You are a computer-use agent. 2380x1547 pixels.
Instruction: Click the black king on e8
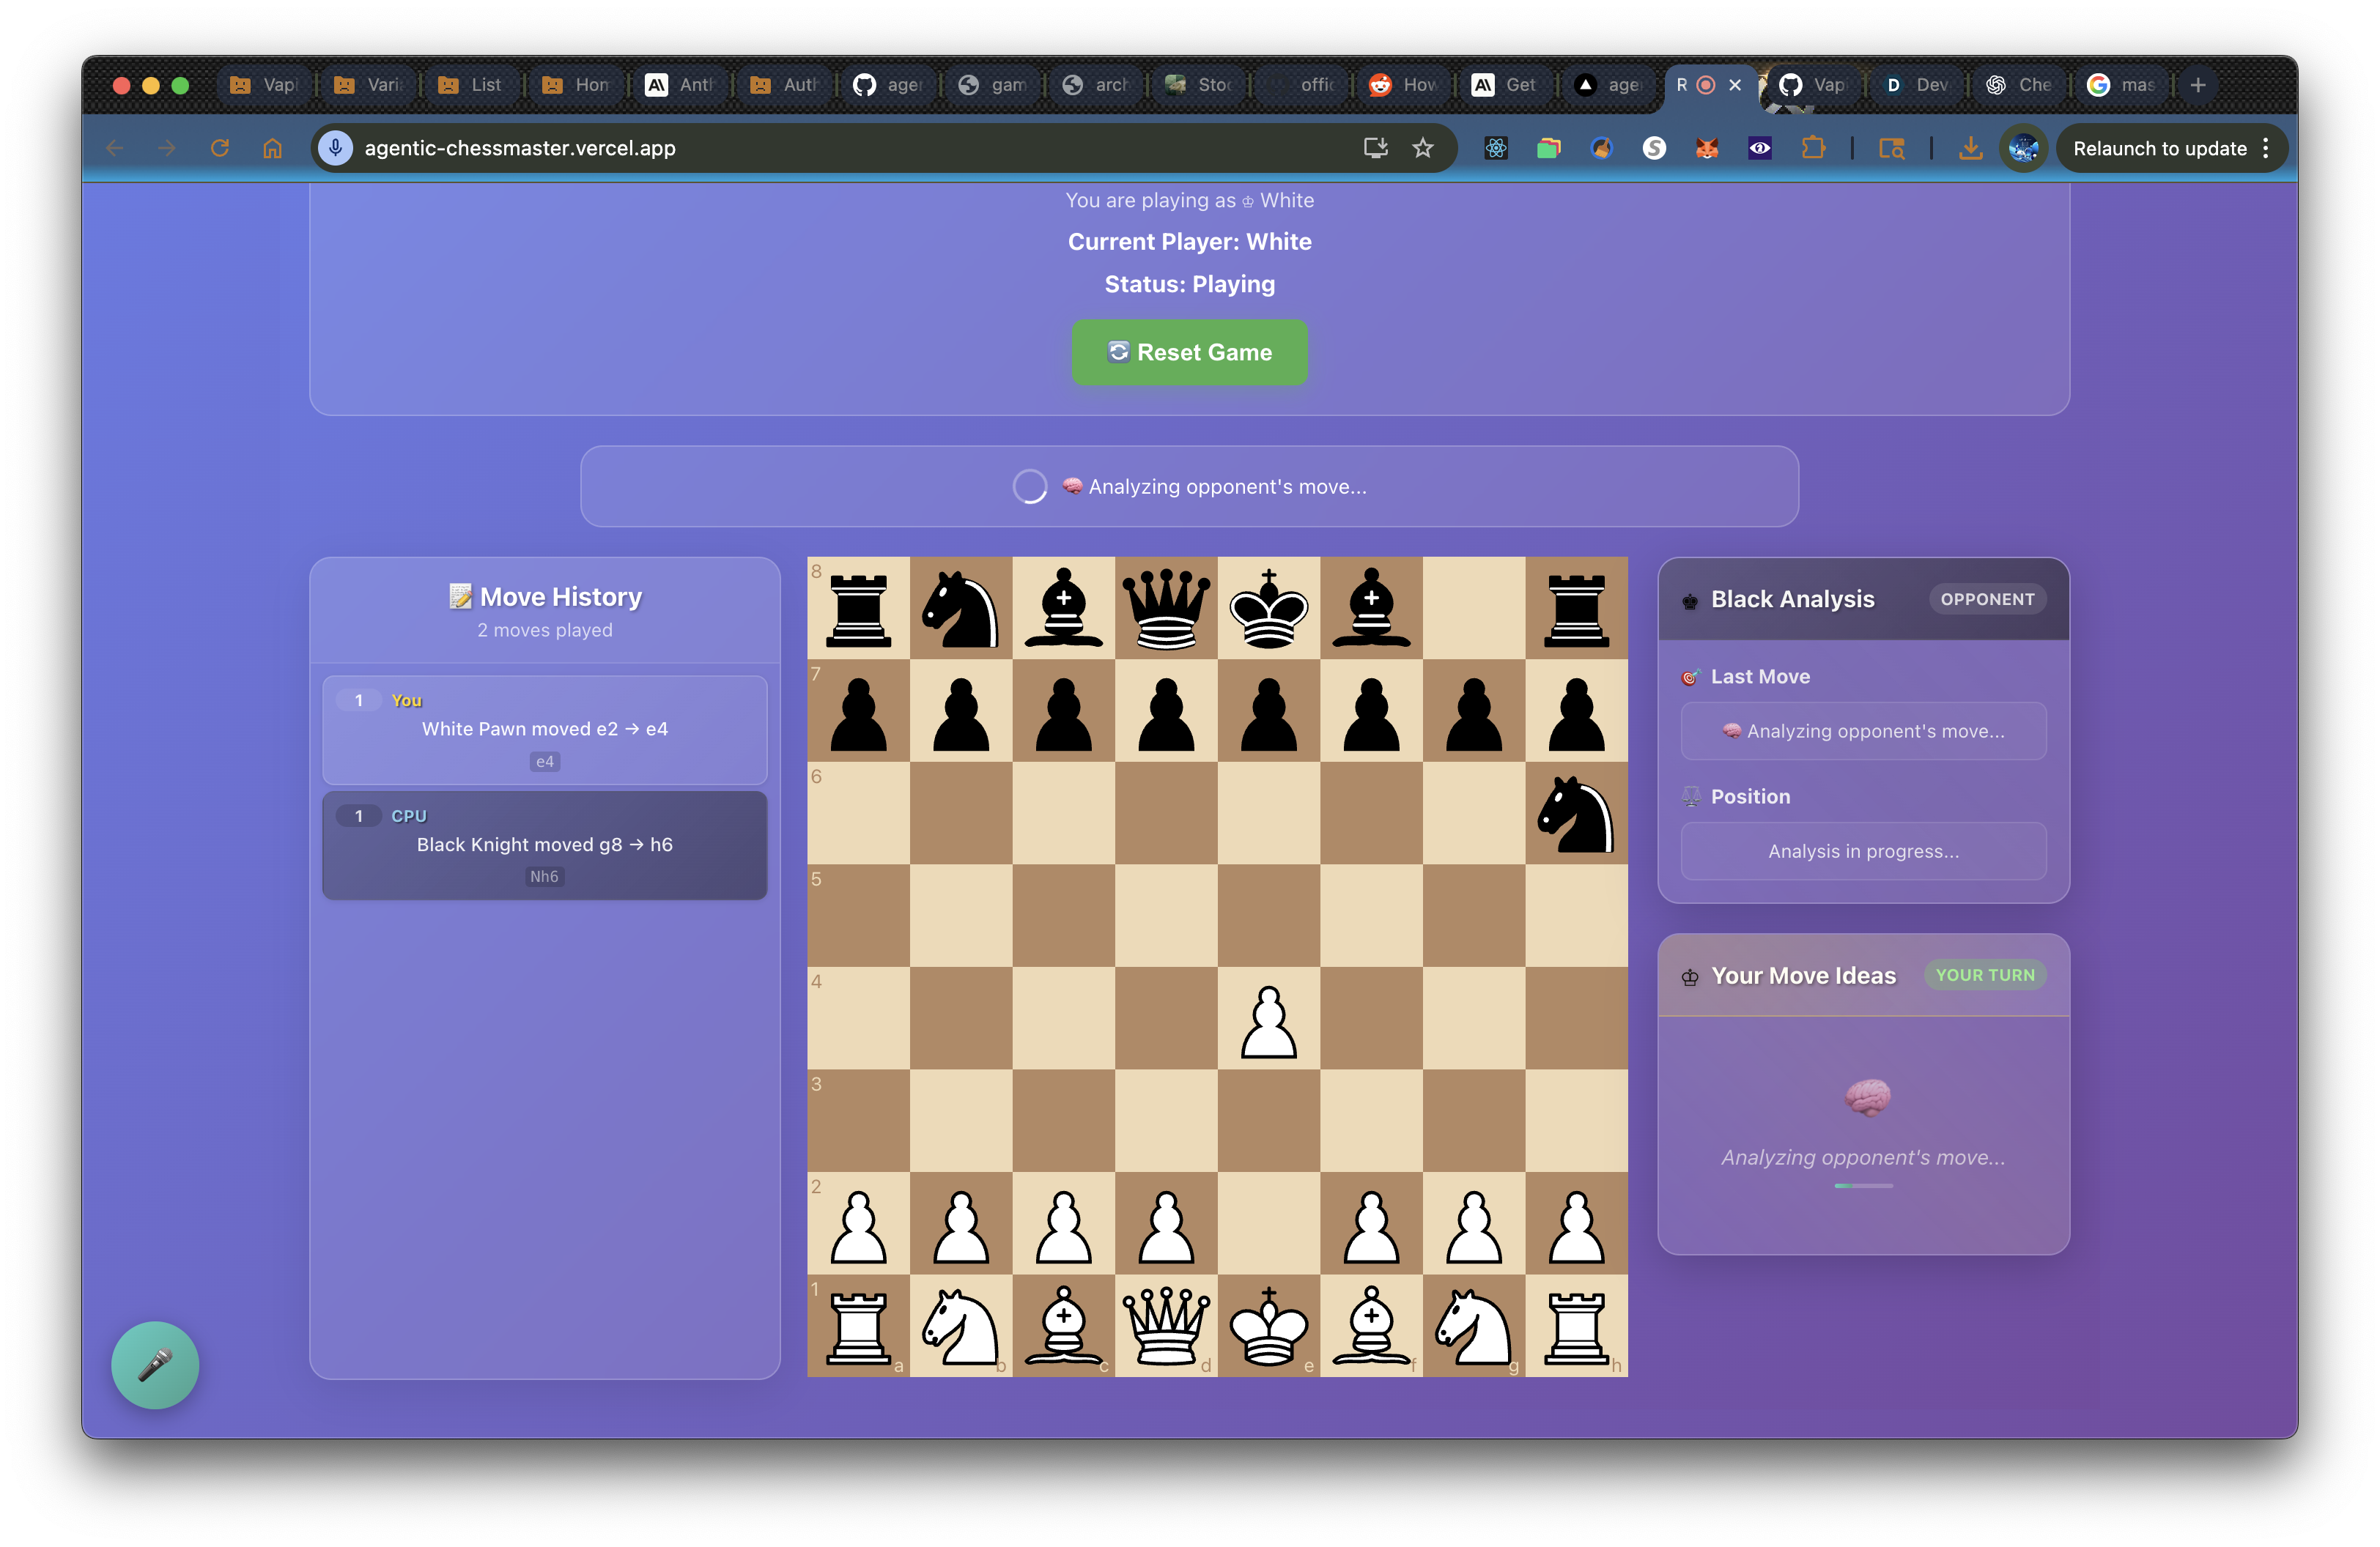1268,608
